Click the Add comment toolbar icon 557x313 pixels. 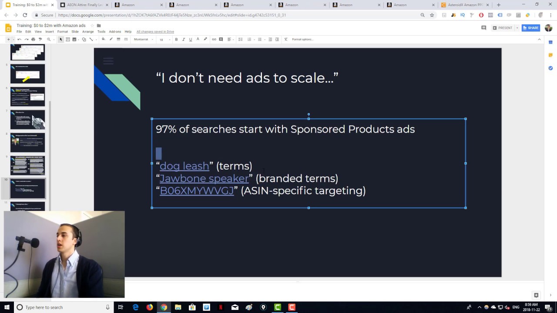221,39
